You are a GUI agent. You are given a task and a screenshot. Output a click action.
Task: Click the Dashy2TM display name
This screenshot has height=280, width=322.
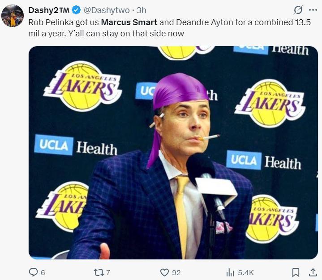pos(48,10)
